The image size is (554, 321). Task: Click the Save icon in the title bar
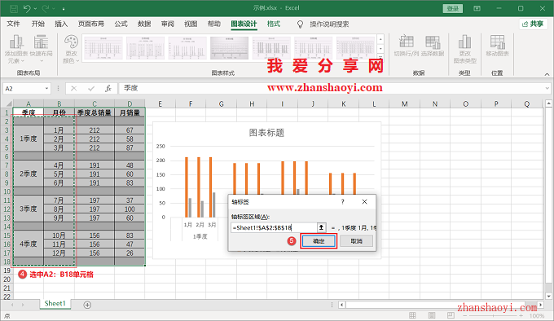(x=14, y=8)
